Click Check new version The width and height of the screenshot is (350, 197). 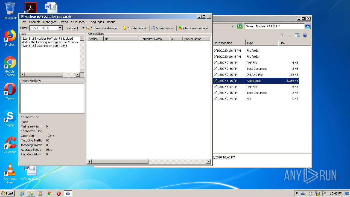coord(193,28)
